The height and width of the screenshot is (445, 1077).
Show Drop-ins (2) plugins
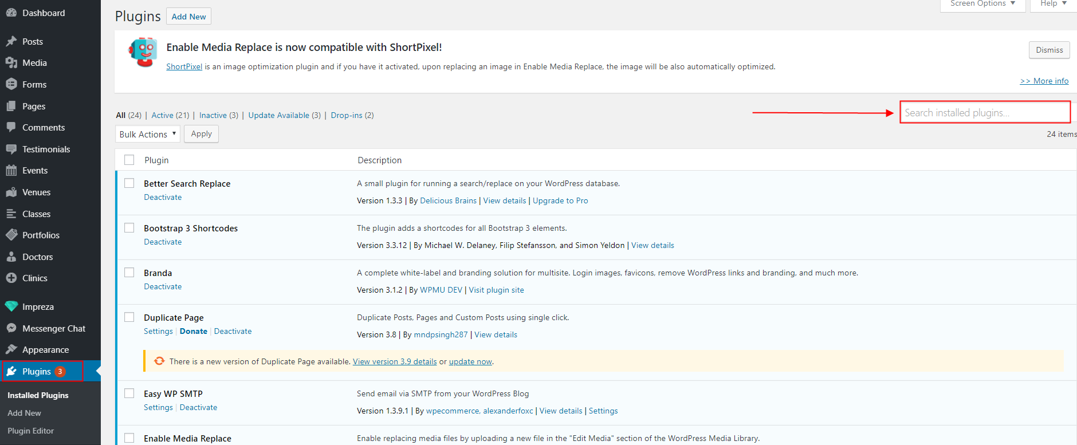tap(352, 115)
